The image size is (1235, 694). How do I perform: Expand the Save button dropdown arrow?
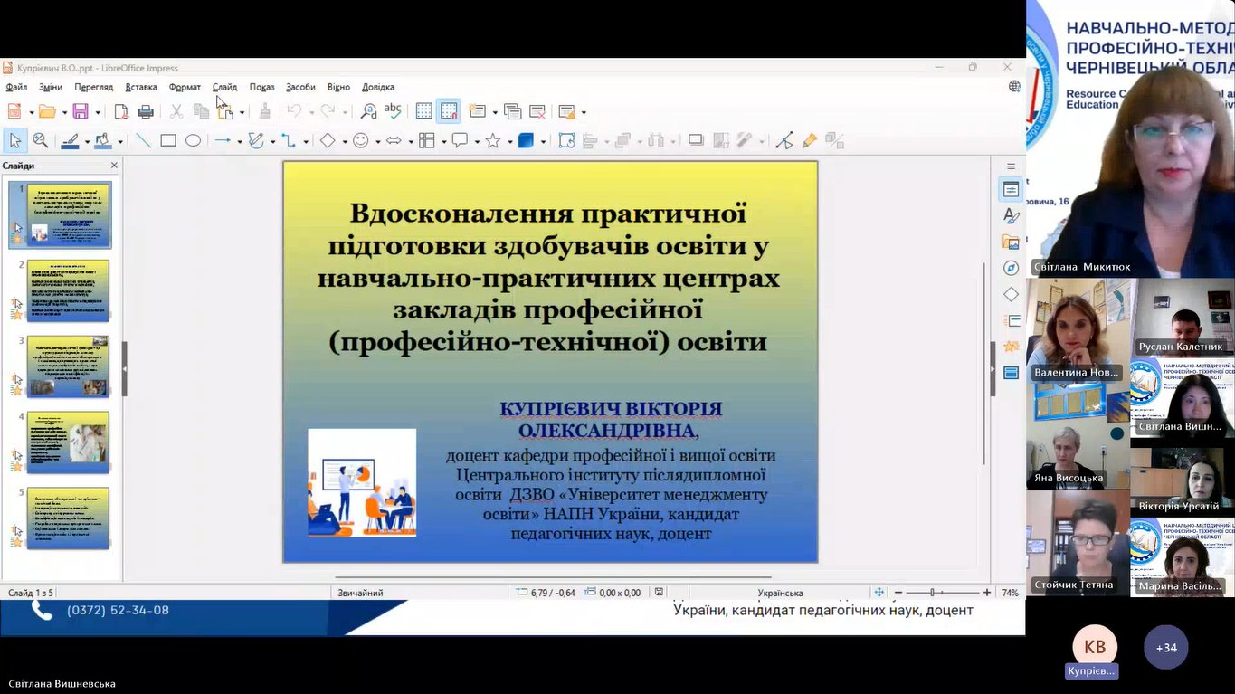pos(98,113)
